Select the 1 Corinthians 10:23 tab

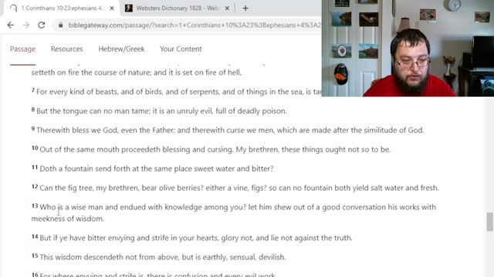pyautogui.click(x=63, y=8)
